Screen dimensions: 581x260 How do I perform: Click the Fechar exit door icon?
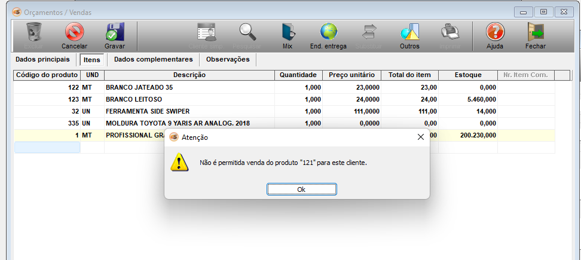click(x=535, y=32)
